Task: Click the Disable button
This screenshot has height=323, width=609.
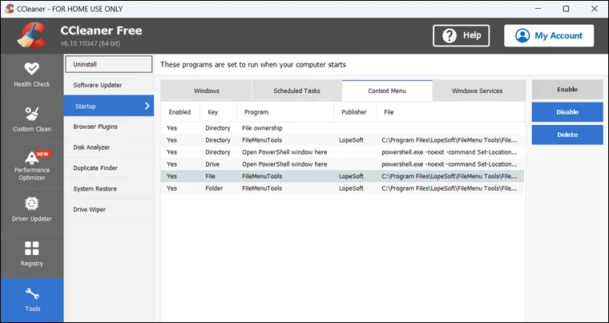Action: 567,112
